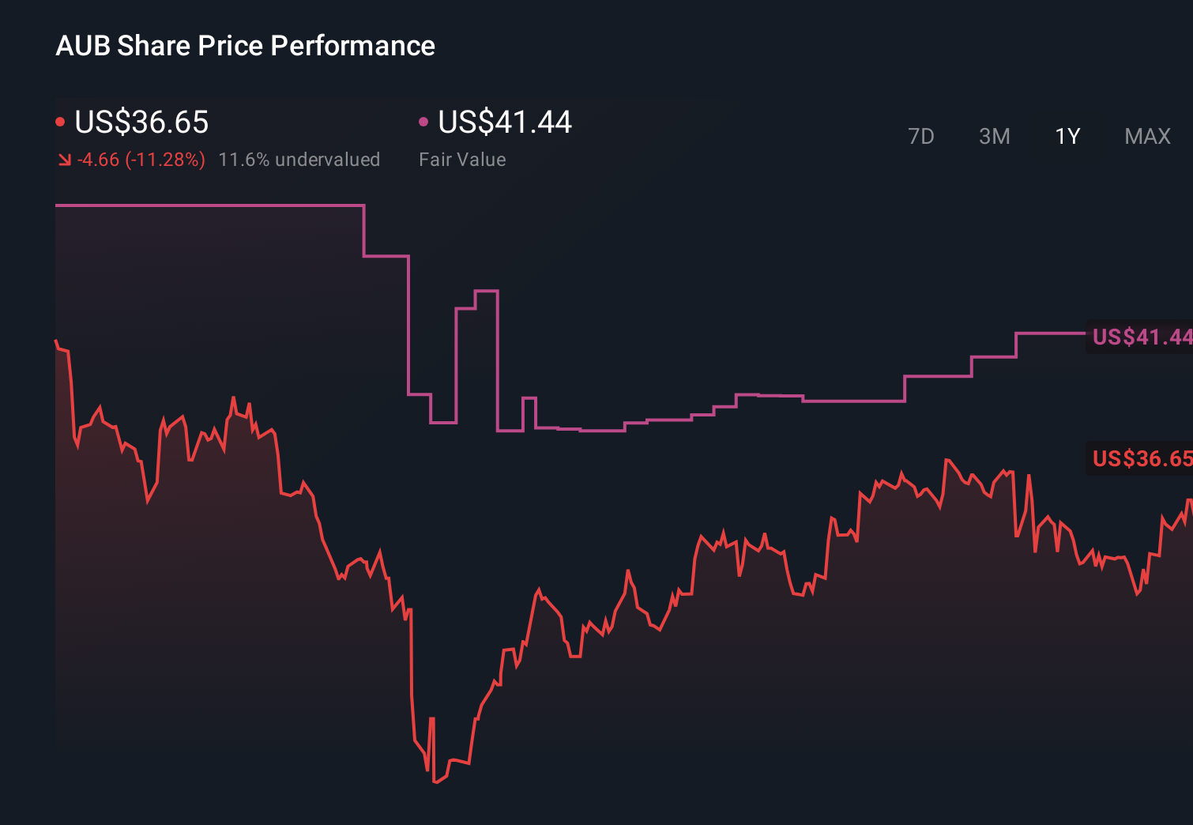Select the 1Y time range
This screenshot has width=1193, height=825.
(1067, 136)
